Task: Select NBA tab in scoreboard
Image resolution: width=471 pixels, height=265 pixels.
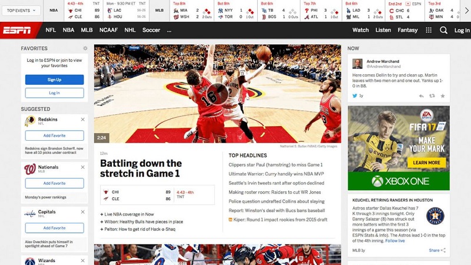Action: [x=54, y=11]
